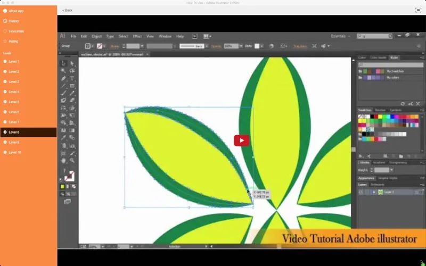Select Level 4 in the sidebar
This screenshot has width=426, height=266.
coord(29,92)
